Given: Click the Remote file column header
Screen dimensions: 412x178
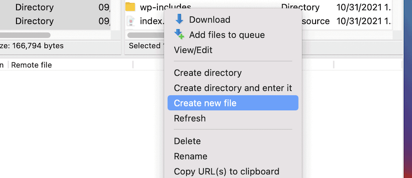Looking at the screenshot, I should [32, 65].
